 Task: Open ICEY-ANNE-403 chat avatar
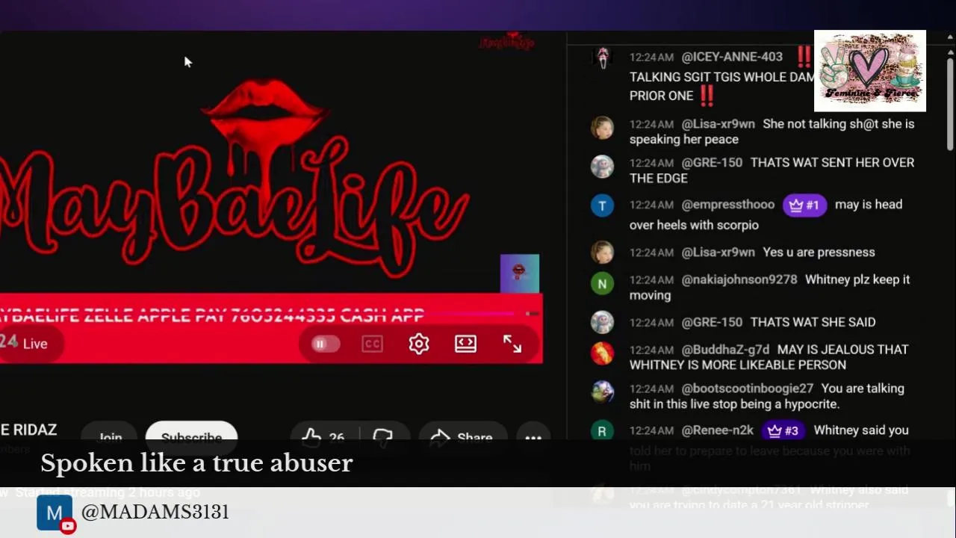pos(603,58)
